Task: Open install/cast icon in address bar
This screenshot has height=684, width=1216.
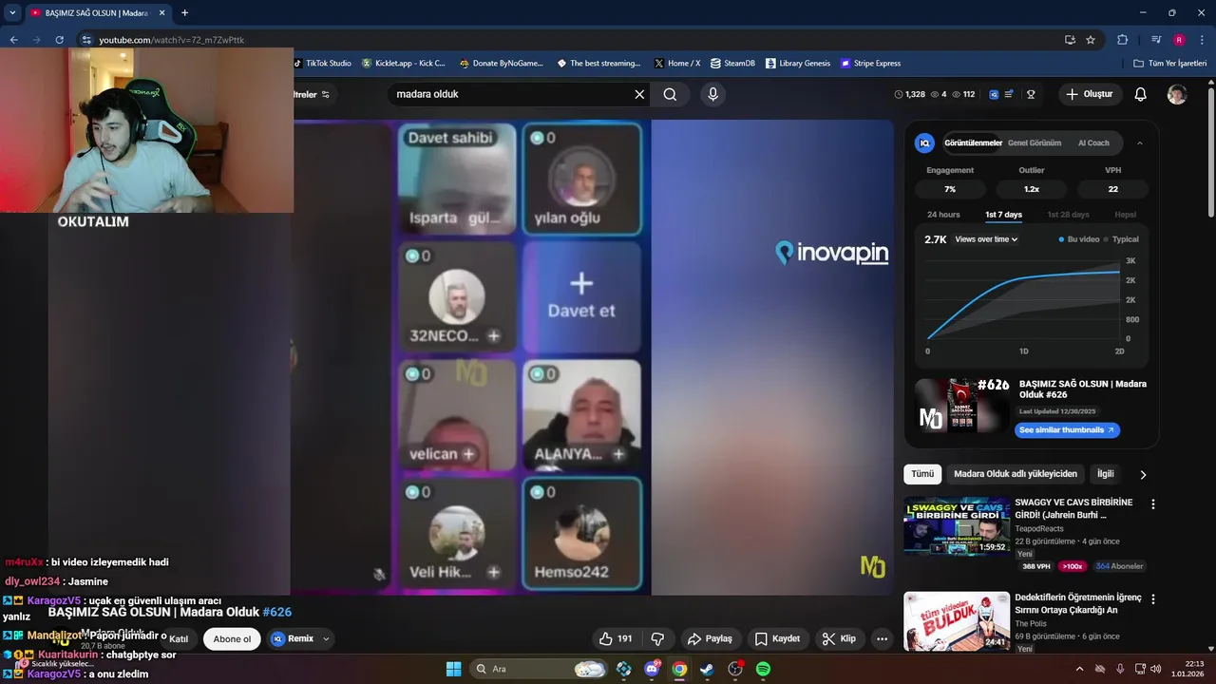Action: tap(1070, 40)
